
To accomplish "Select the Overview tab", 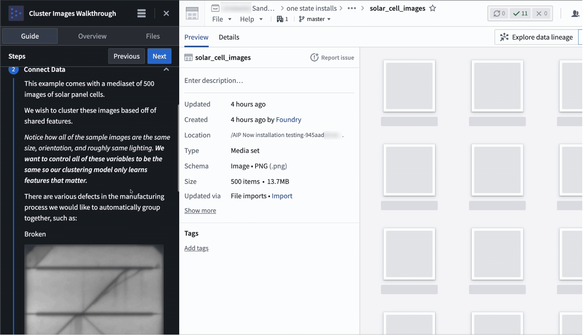I will pyautogui.click(x=92, y=36).
